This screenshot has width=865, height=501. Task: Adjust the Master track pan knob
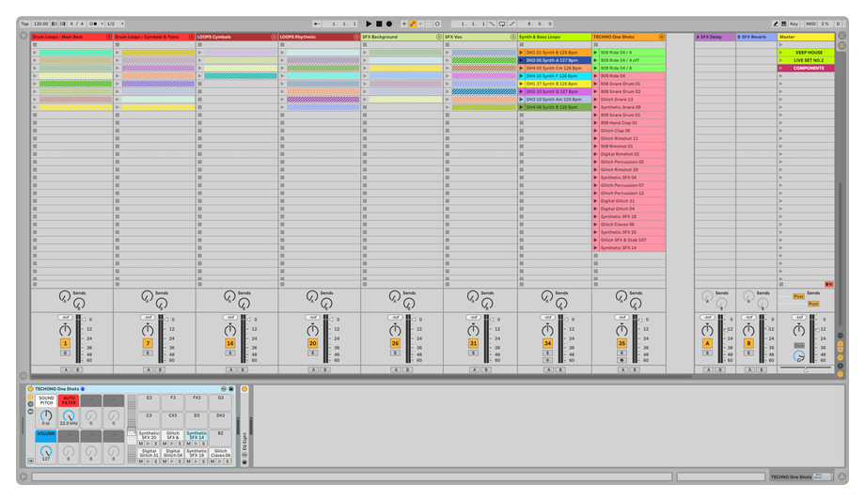799,330
